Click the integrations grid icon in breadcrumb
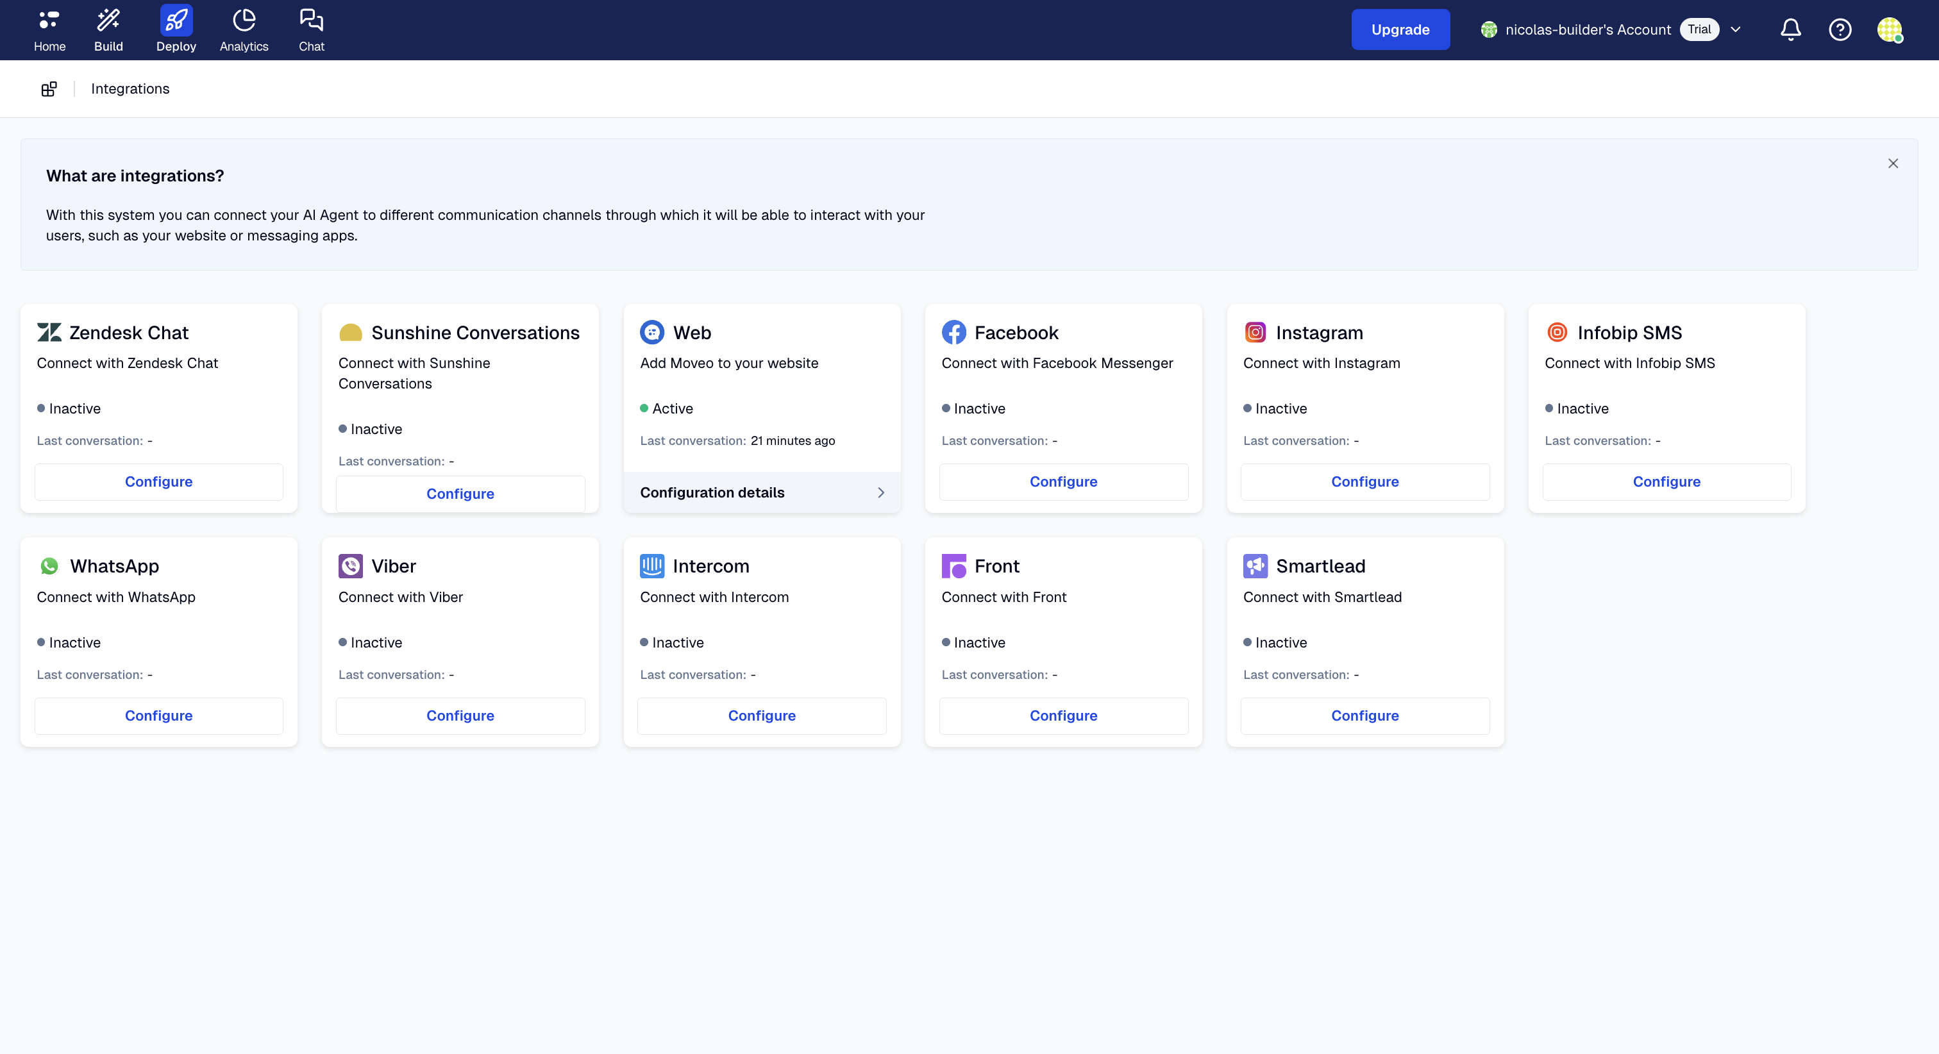This screenshot has width=1939, height=1054. click(49, 89)
